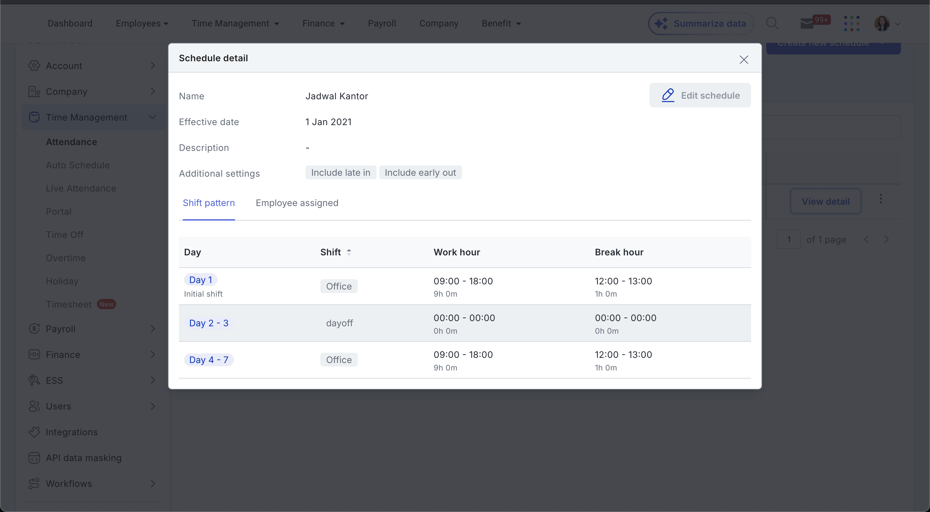Screen dimensions: 930x512
Task: Open Timesheet in the sidebar
Action: pos(68,304)
